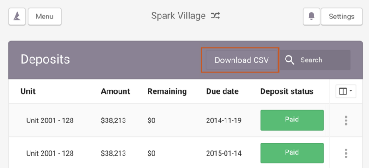Sort by the Due date column header

tap(222, 91)
